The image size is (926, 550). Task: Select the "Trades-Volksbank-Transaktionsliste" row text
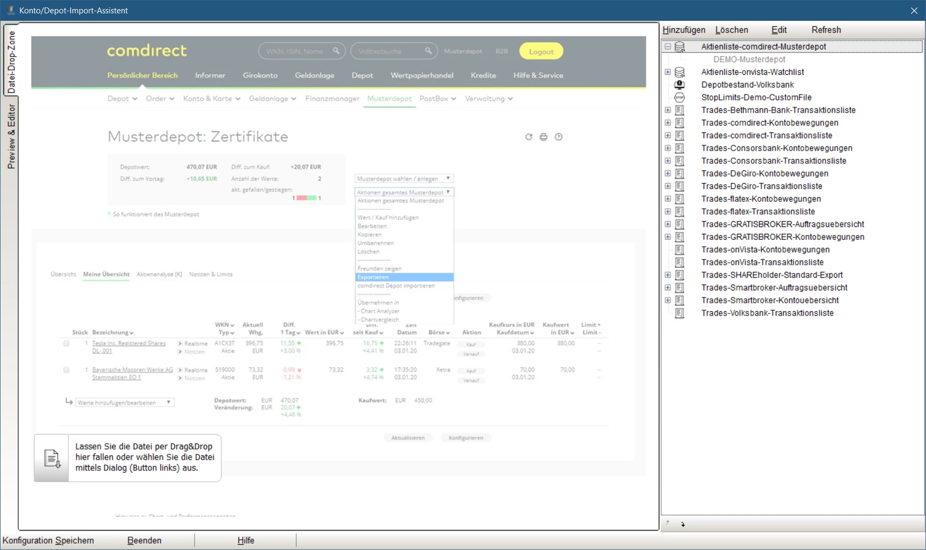[x=767, y=313]
